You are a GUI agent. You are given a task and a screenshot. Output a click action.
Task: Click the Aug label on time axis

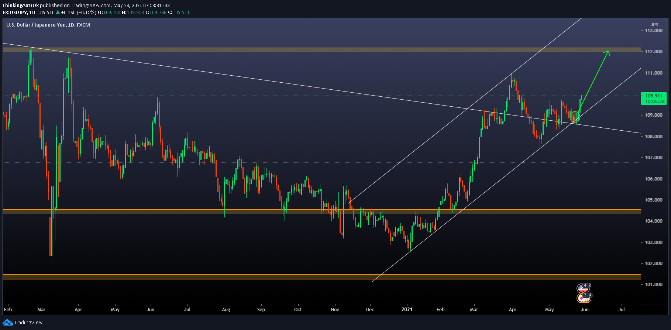click(x=226, y=310)
